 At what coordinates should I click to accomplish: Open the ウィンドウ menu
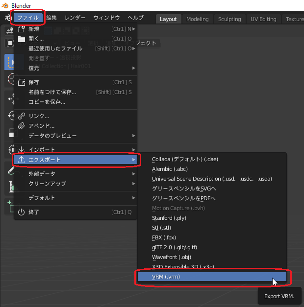[106, 18]
